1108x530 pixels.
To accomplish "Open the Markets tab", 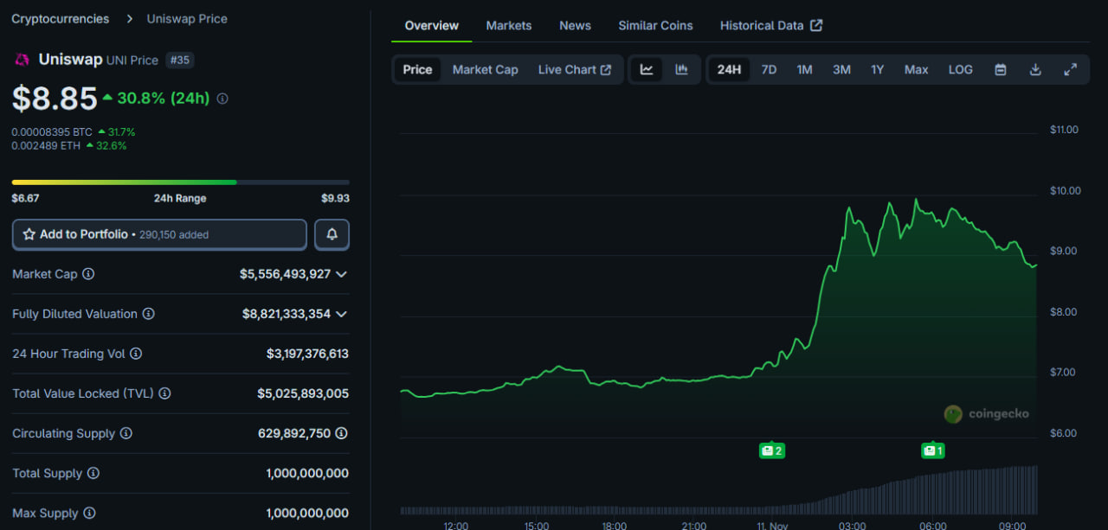I will point(508,26).
